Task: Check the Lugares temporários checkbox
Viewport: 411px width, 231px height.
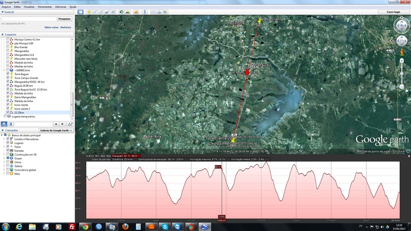Action: (5, 117)
